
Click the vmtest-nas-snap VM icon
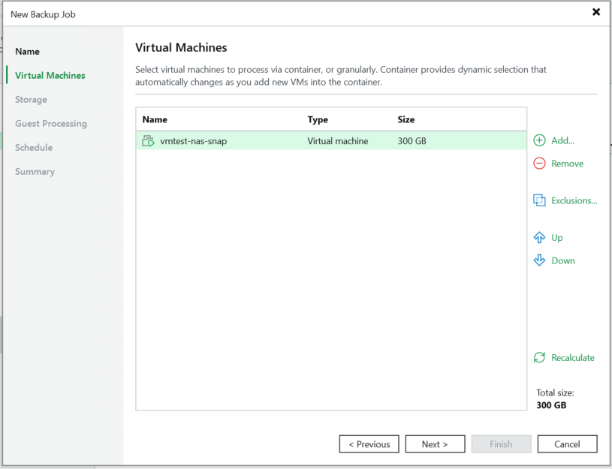point(148,141)
